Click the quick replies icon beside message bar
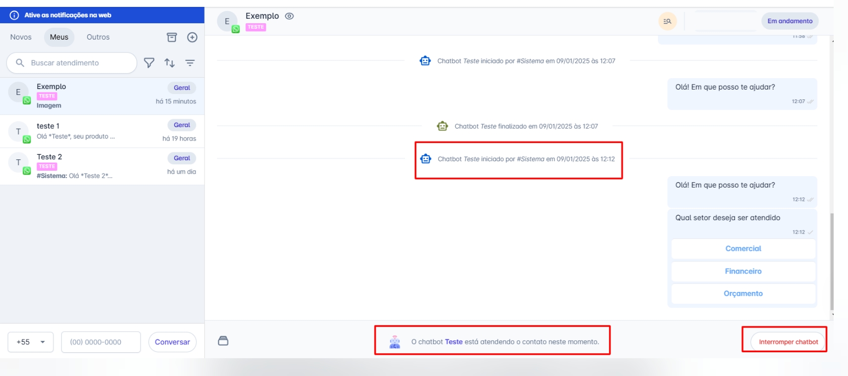This screenshot has height=376, width=848. coord(223,341)
